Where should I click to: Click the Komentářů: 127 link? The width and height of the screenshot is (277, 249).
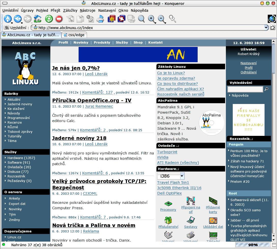[x=97, y=92]
